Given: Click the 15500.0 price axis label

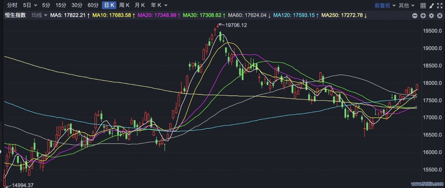Looking at the screenshot, I should click(432, 170).
